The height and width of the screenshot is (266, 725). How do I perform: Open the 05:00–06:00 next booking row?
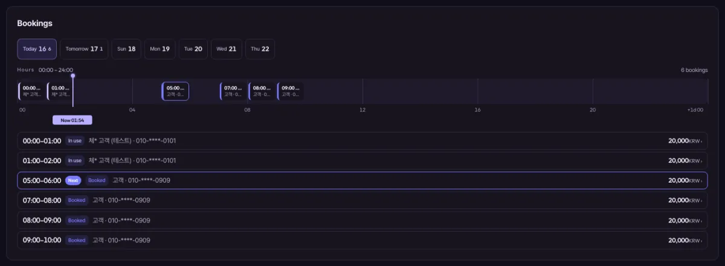tap(362, 180)
